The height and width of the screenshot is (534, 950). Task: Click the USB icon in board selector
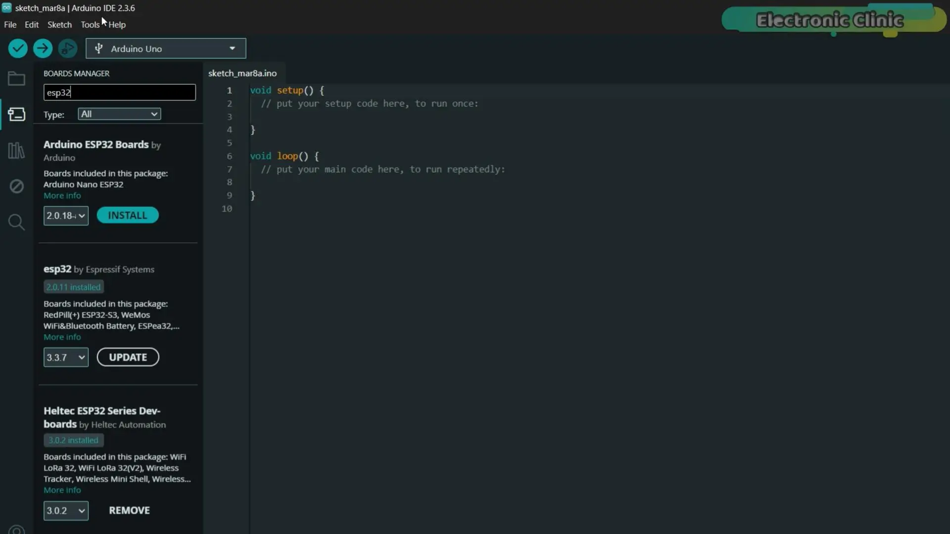(98, 48)
